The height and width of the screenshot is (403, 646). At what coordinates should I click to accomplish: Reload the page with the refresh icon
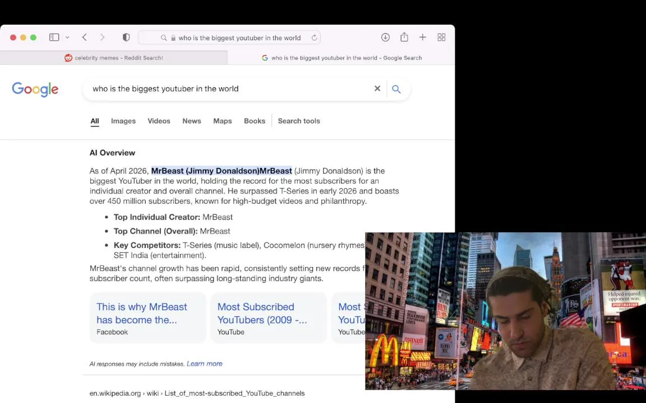(315, 38)
